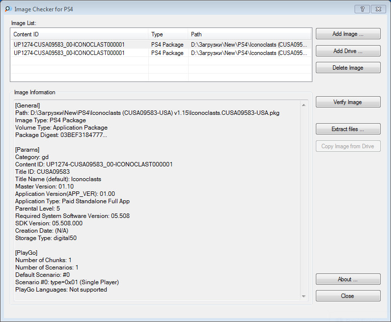
Task: Click the Type column header
Action: pyautogui.click(x=168, y=34)
